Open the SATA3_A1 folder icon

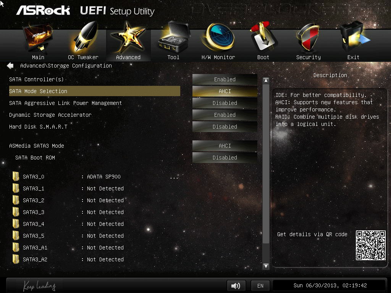16,247
